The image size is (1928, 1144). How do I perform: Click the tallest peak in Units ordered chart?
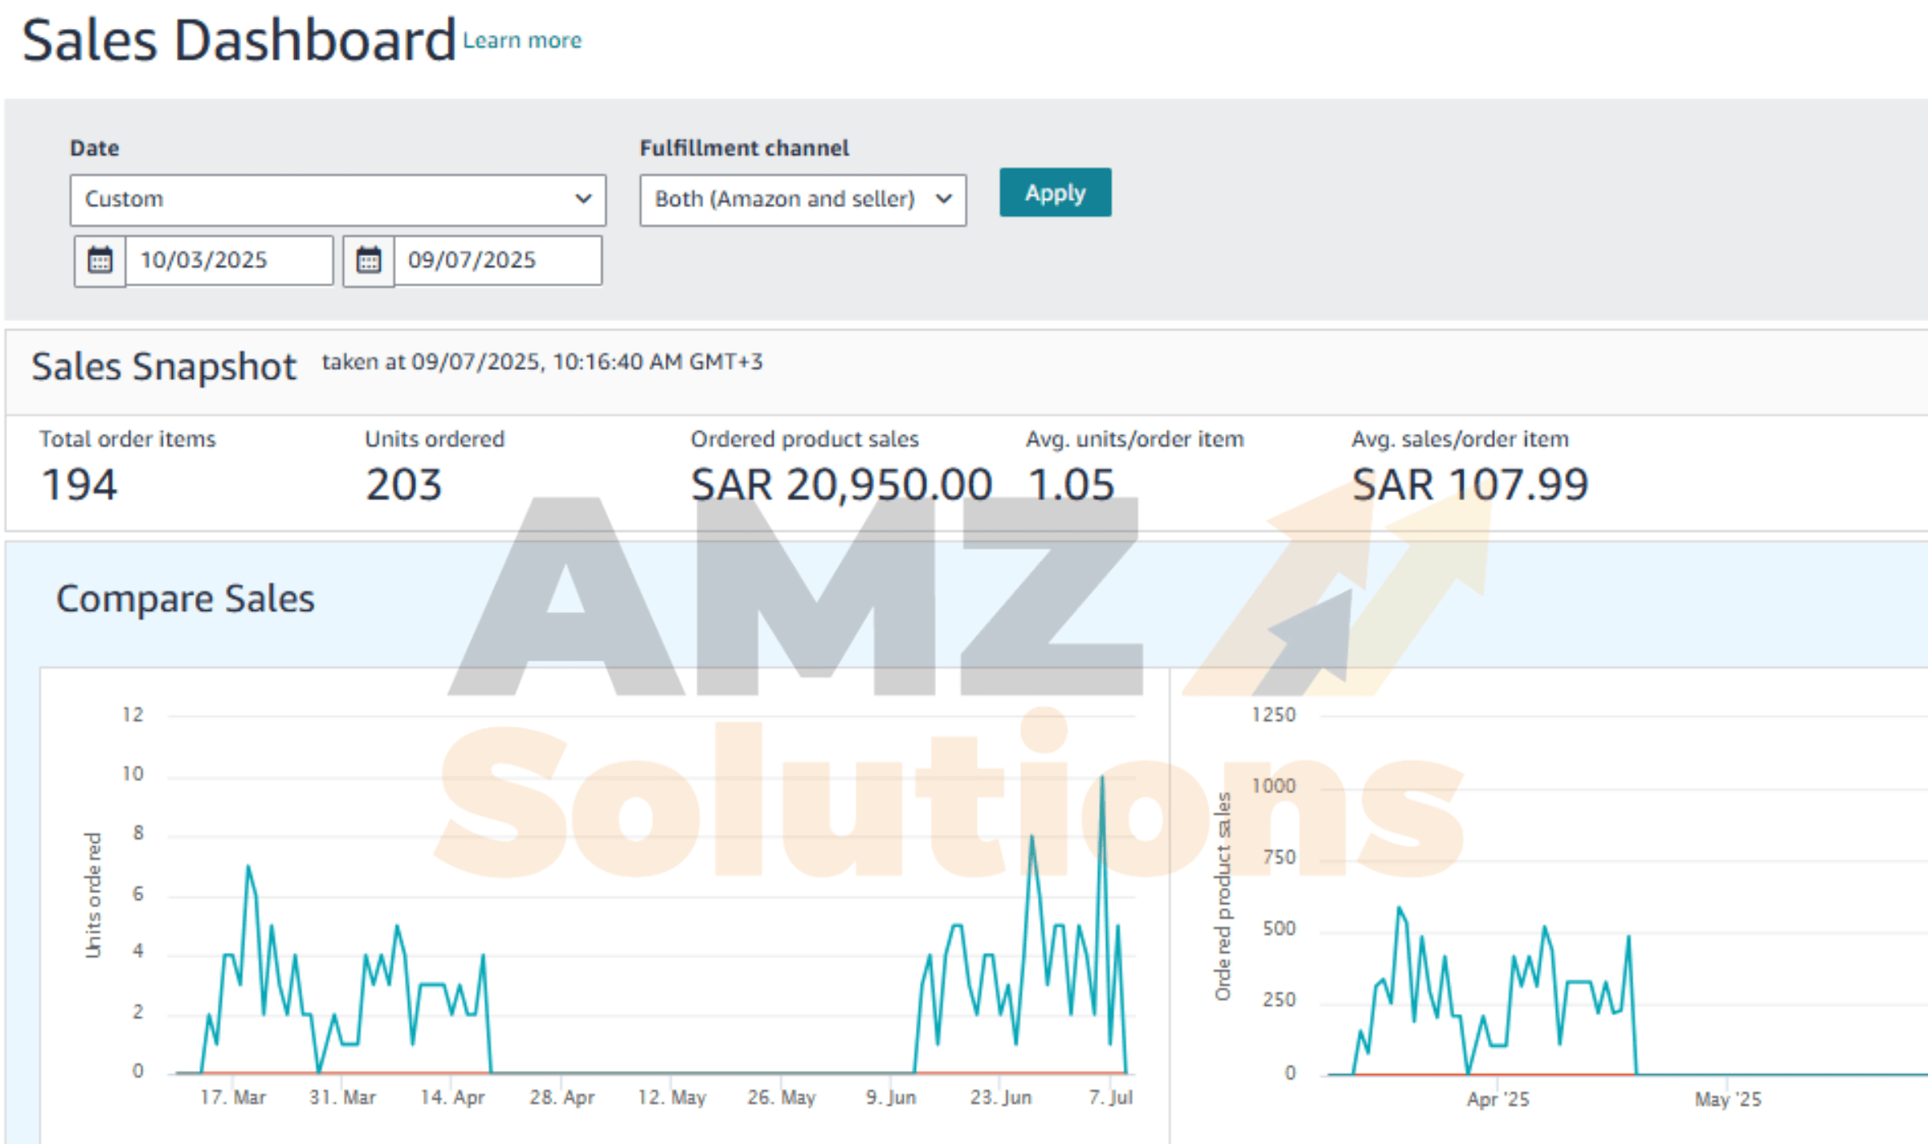(x=1101, y=779)
